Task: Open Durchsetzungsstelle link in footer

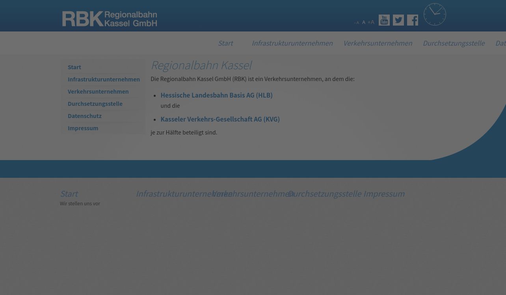Action: pyautogui.click(x=324, y=194)
